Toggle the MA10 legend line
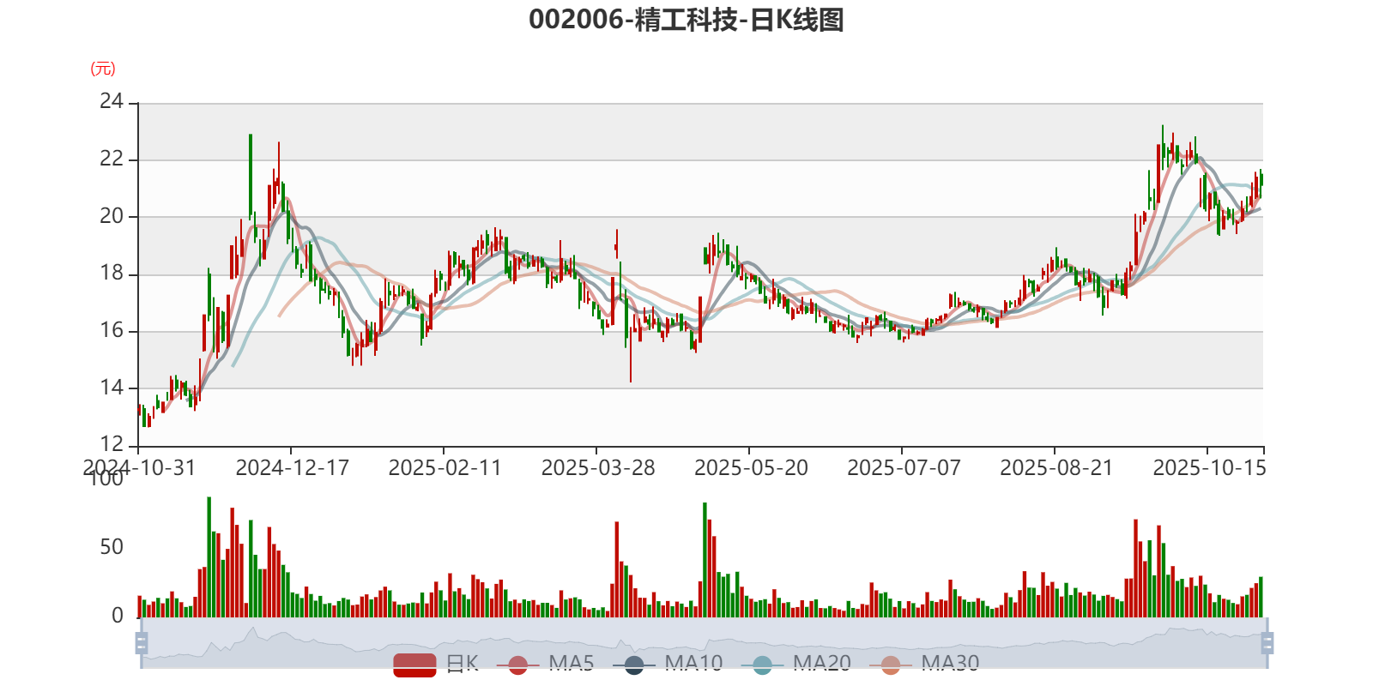This screenshot has width=1373, height=686. pyautogui.click(x=668, y=664)
